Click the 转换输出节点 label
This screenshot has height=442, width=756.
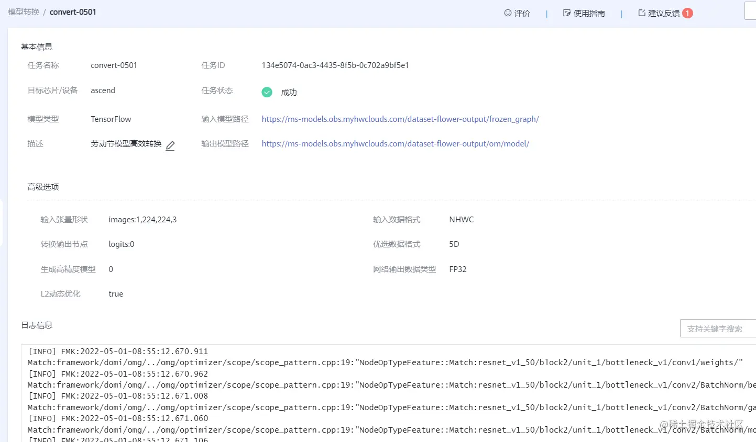pos(64,244)
